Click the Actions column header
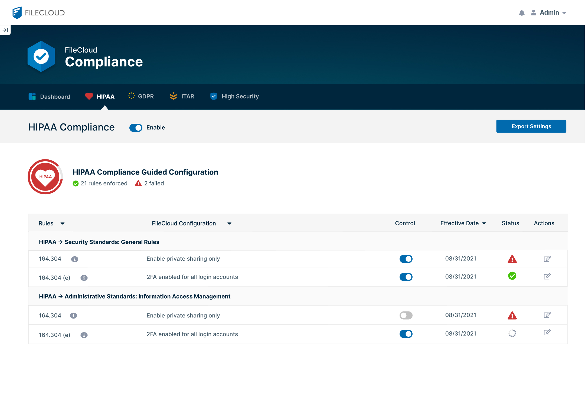This screenshot has height=416, width=585. point(544,223)
